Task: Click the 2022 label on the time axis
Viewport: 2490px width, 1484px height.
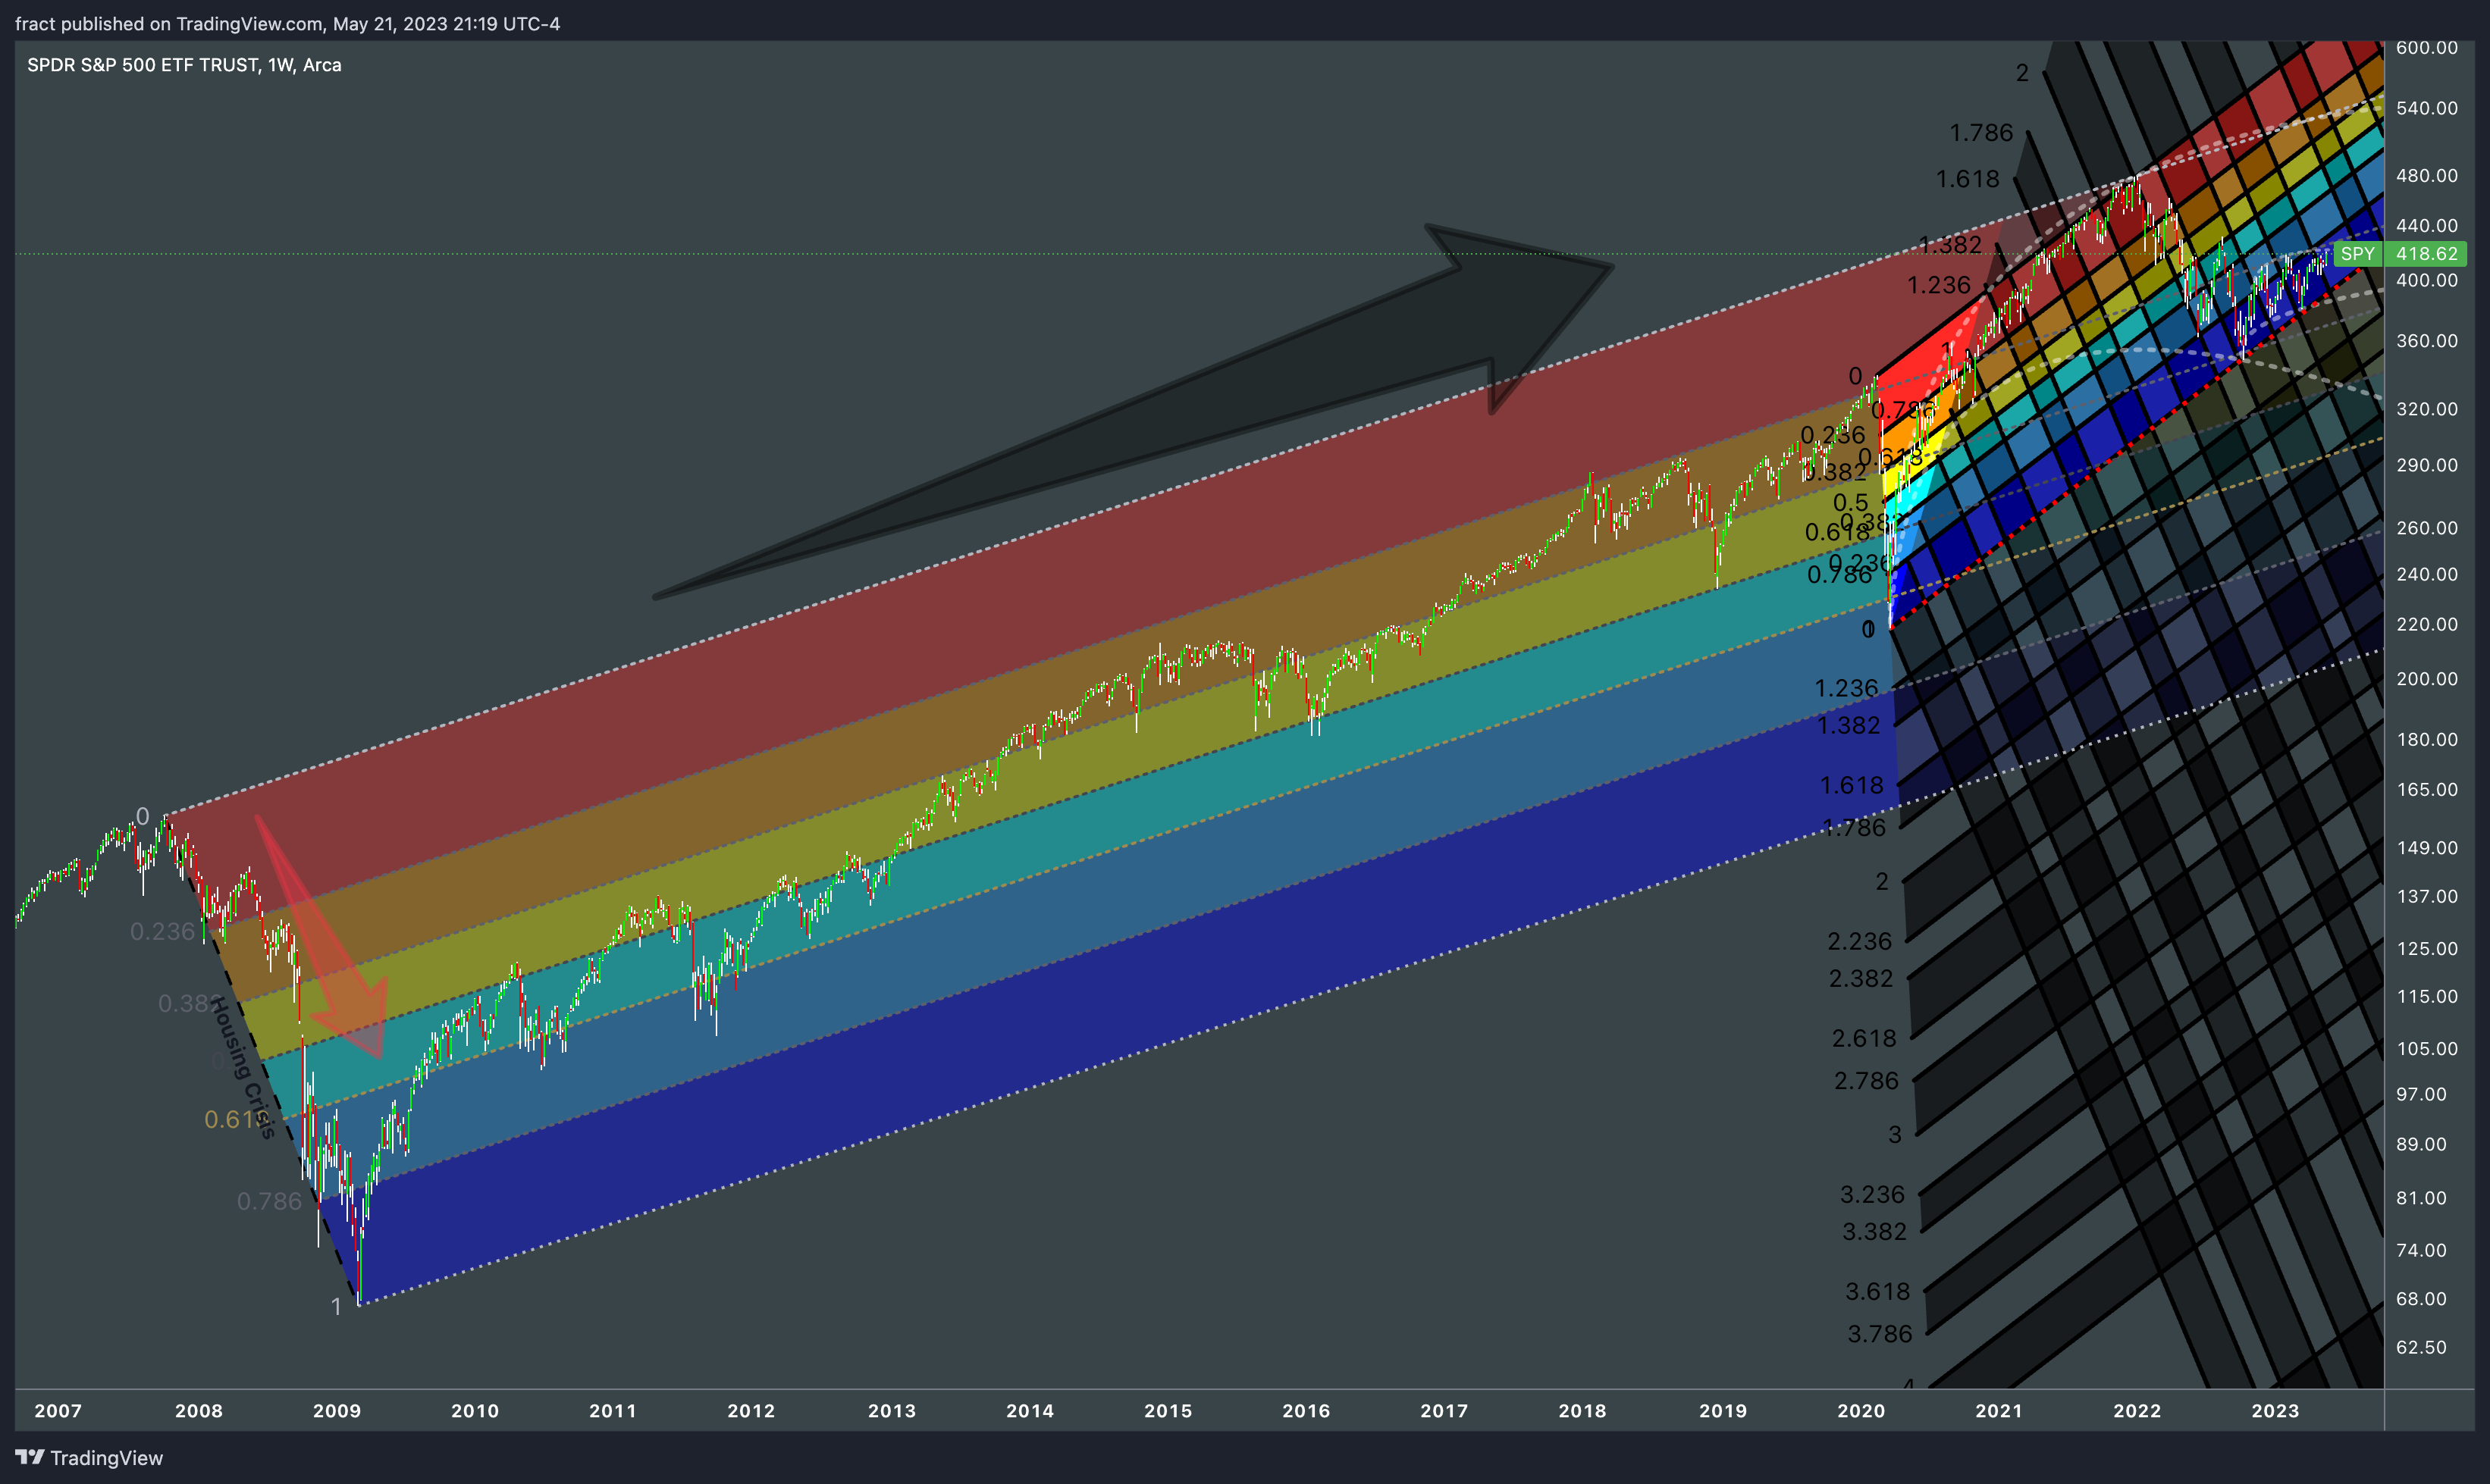Action: click(x=2138, y=1411)
